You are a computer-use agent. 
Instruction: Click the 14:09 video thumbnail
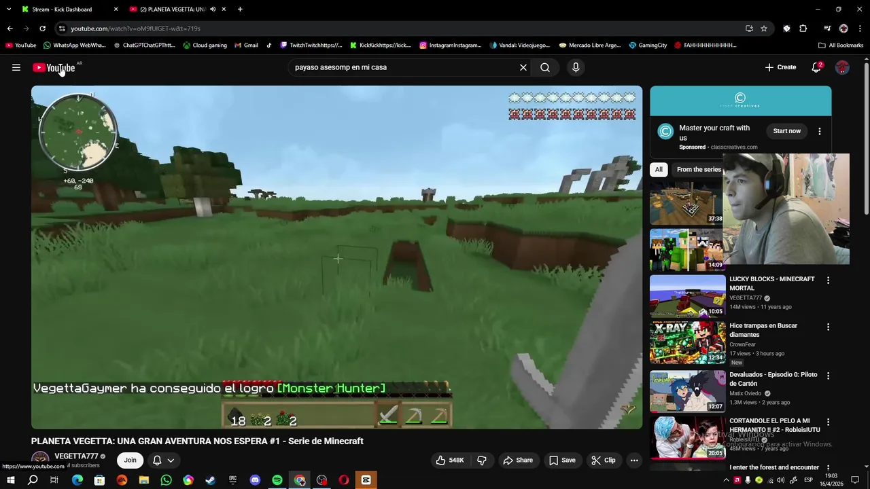pyautogui.click(x=686, y=249)
